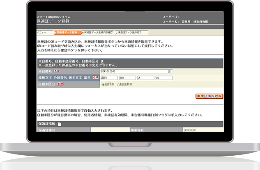Select the 軽自動車 radio button
The image size is (260, 170).
118,85
